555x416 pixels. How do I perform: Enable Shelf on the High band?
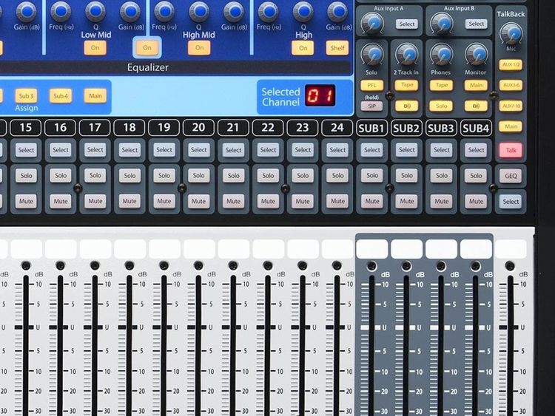tap(337, 48)
